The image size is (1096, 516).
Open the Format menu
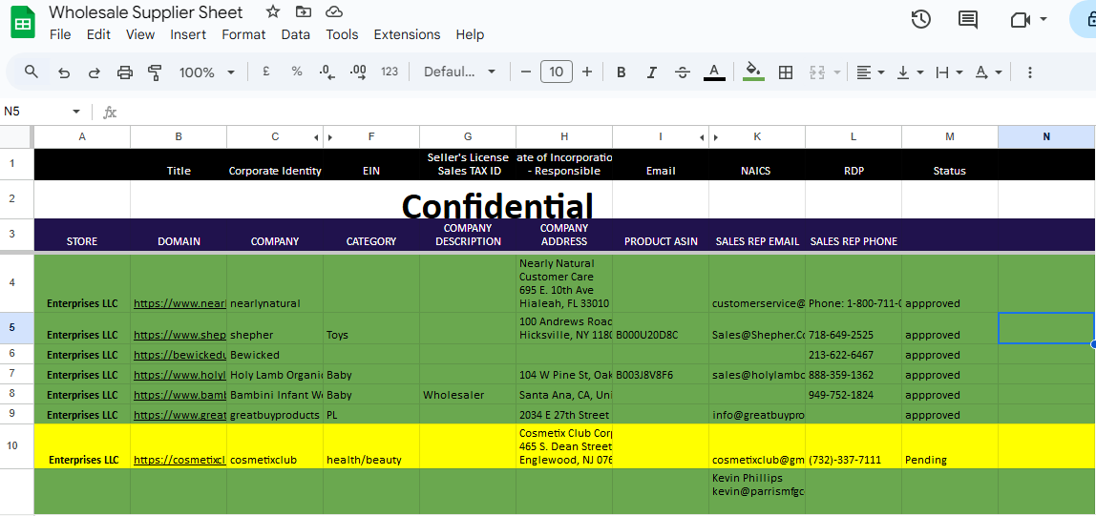[243, 34]
